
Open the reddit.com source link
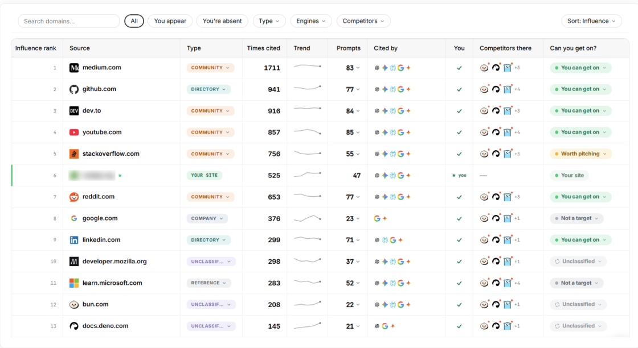coord(99,197)
